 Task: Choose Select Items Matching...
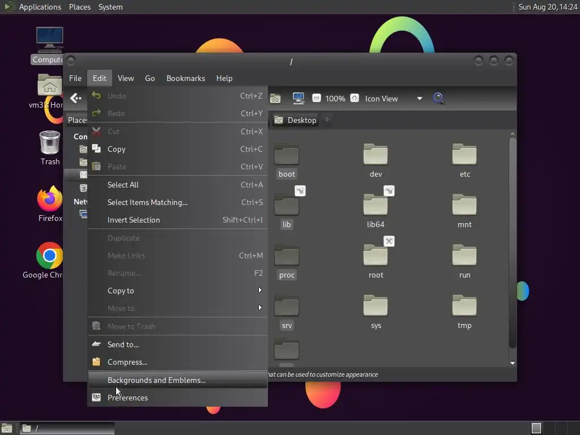177,202
